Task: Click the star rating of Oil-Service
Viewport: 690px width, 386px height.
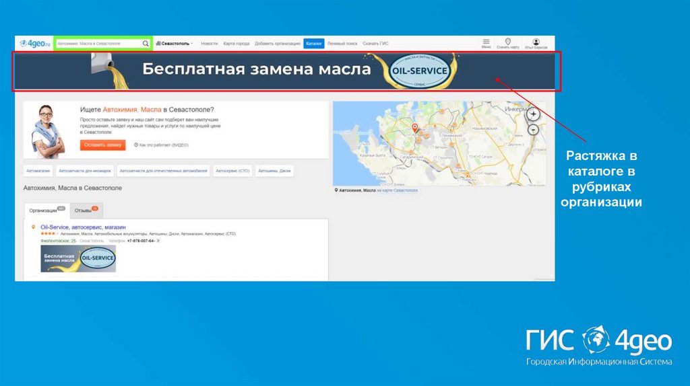Action: click(x=49, y=233)
